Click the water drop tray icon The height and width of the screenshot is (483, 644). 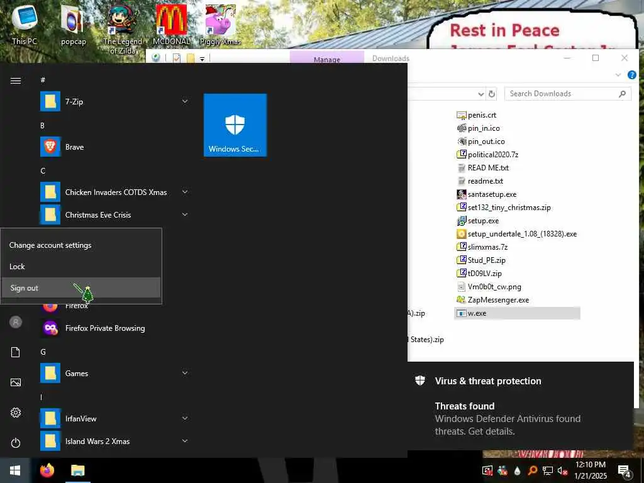(518, 470)
